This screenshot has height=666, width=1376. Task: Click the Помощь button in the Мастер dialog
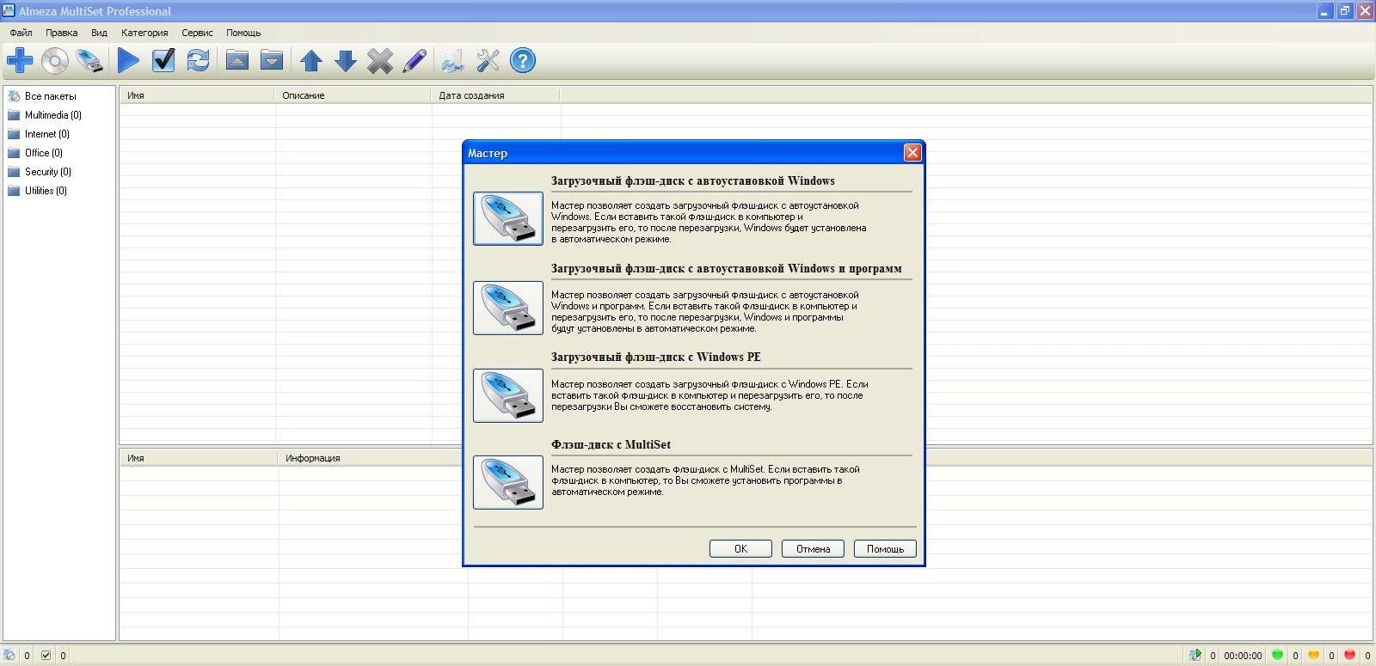tap(885, 548)
